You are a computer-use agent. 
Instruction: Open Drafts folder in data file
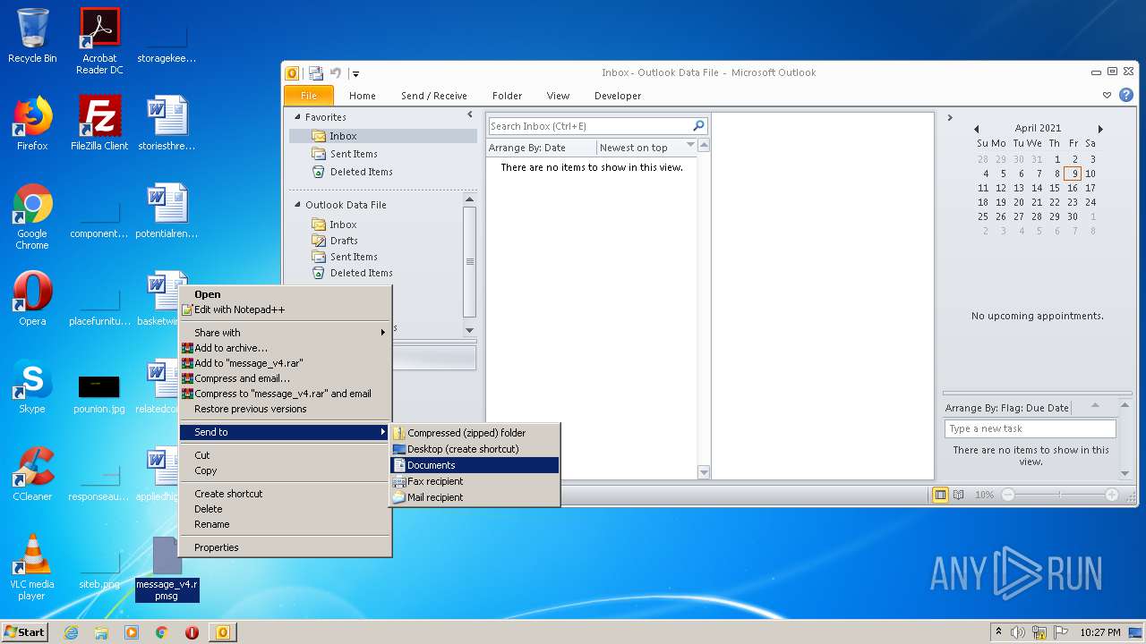[344, 241]
